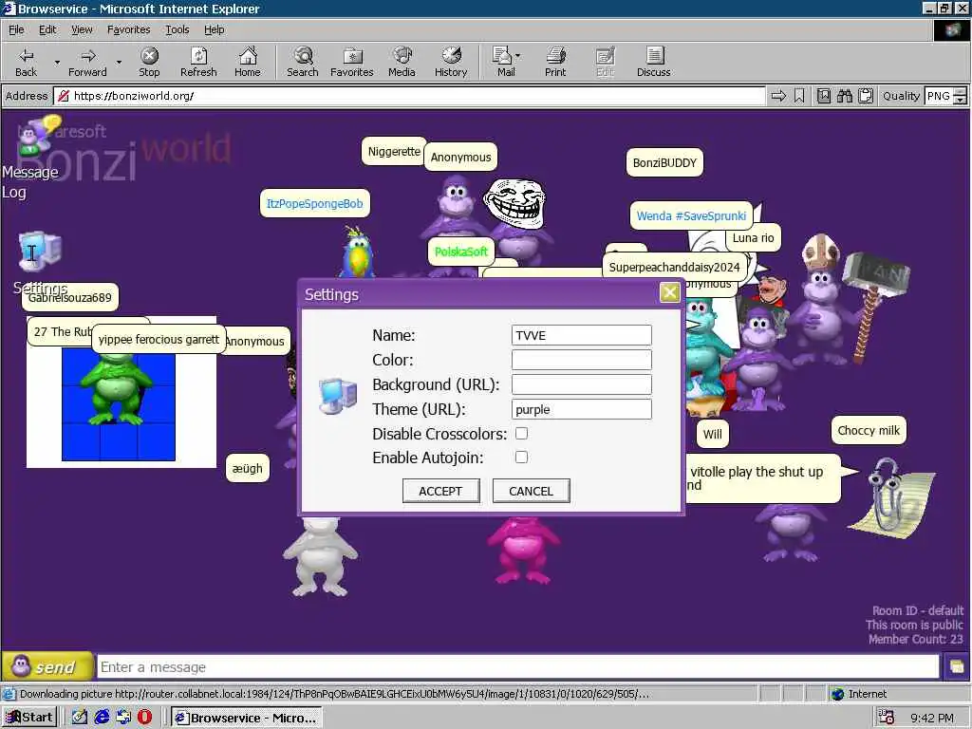Stop the page loading
Viewport: 972px width, 729px height.
coord(149,63)
